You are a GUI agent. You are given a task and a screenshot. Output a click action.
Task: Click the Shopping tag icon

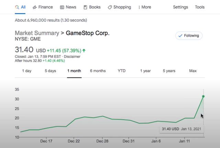pyautogui.click(x=110, y=7)
